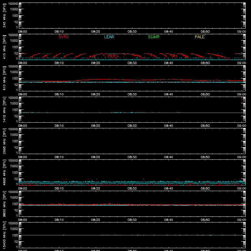251x251 pixels.
Task: Select the 1415 MHz [SFU] axis title
Action: click(4, 109)
